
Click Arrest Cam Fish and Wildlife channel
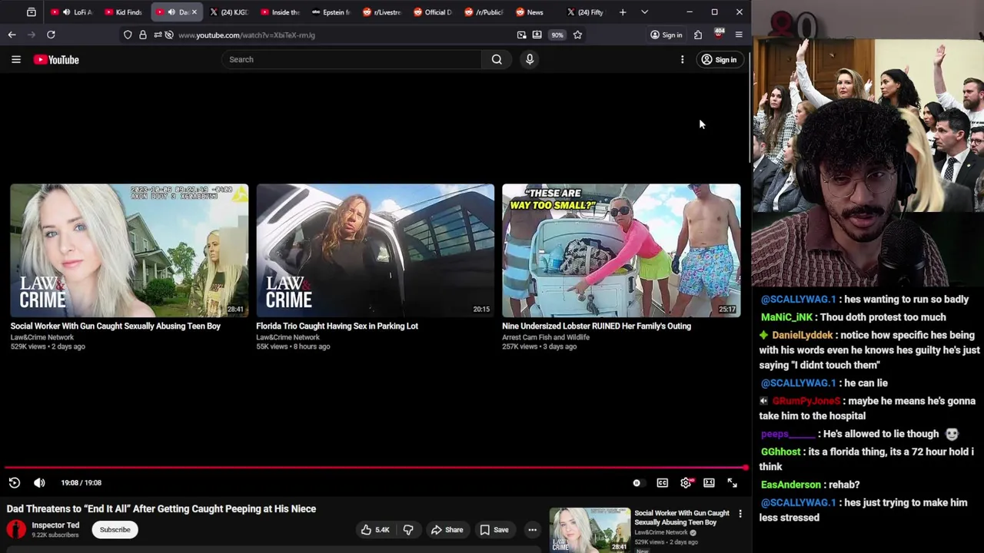pos(546,337)
